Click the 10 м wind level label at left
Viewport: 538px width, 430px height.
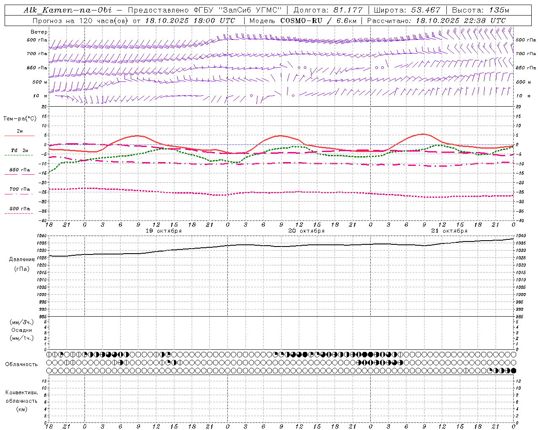coord(40,96)
